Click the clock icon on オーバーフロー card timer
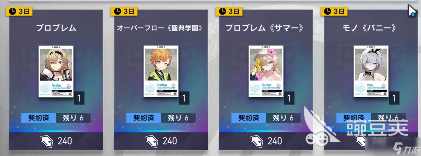The image size is (421, 156). click(118, 12)
